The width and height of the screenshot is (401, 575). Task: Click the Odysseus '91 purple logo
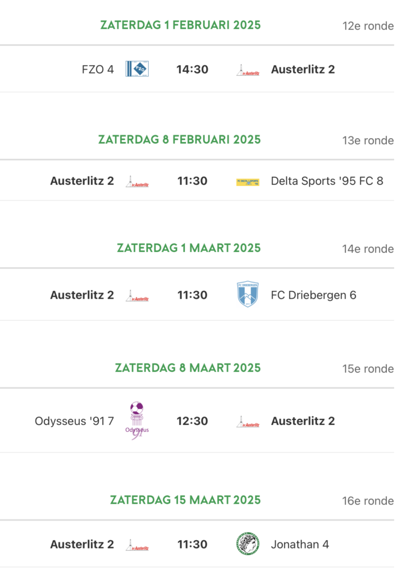coord(136,421)
